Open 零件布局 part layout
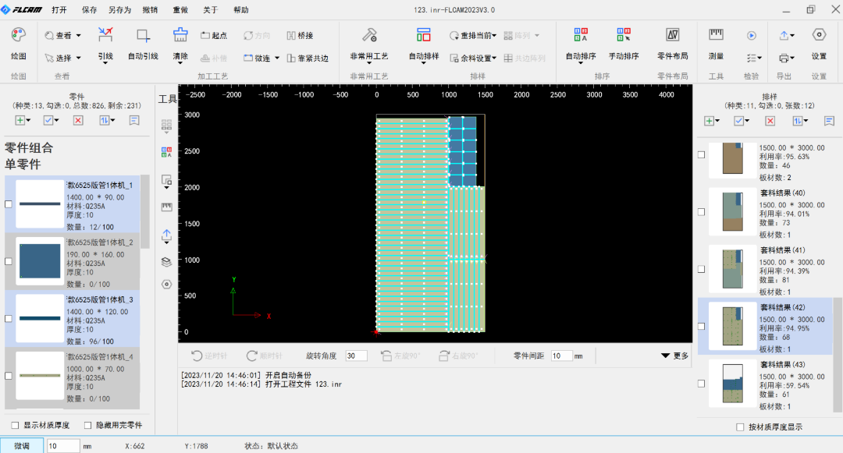 coord(673,43)
